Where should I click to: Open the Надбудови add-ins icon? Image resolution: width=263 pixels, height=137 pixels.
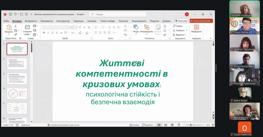click(196, 28)
